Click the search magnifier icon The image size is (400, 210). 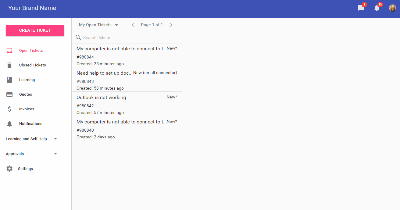(x=78, y=37)
